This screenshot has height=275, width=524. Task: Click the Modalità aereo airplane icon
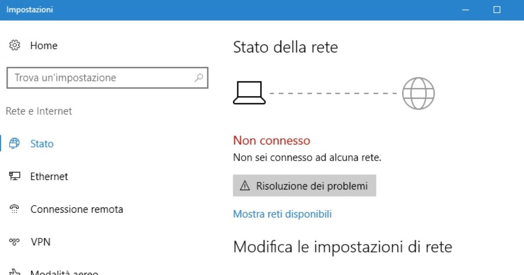pyautogui.click(x=14, y=272)
